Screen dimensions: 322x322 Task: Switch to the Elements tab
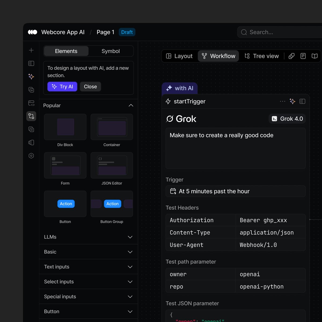(x=66, y=51)
